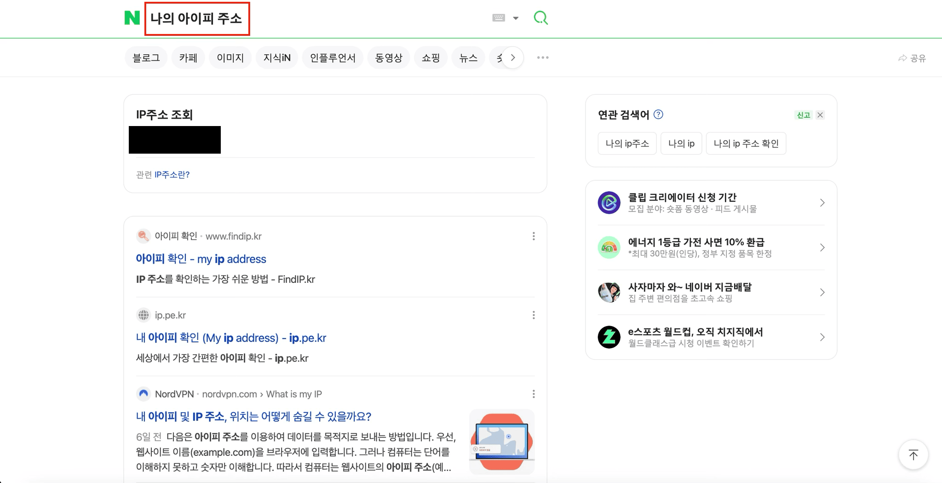Open the '아이피 확인 - my ip address' result
The image size is (942, 483).
coord(201,259)
